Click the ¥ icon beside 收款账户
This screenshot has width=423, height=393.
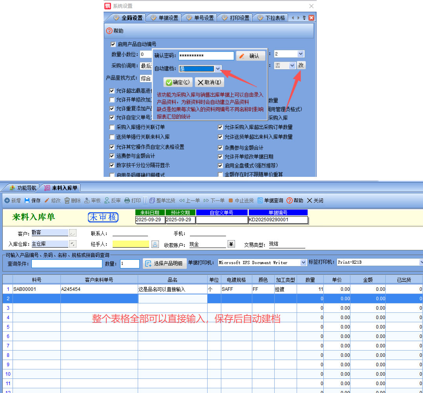[x=231, y=244]
